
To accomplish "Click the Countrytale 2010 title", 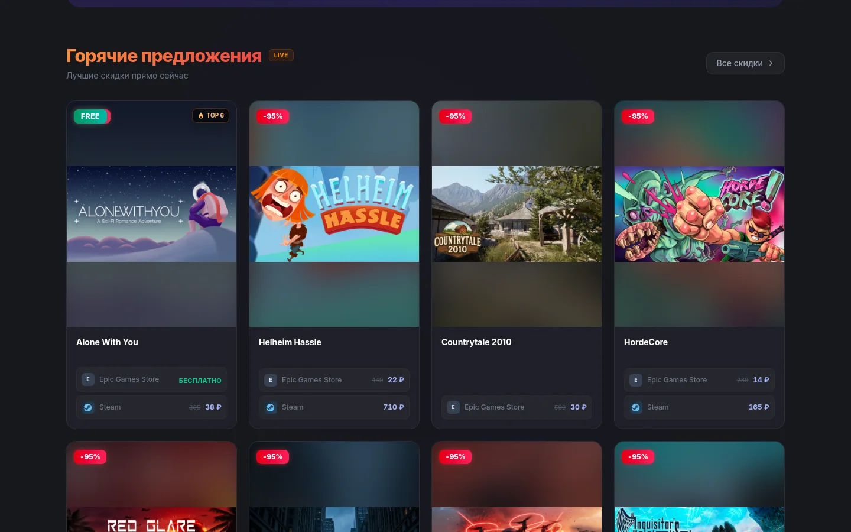I will click(x=476, y=342).
